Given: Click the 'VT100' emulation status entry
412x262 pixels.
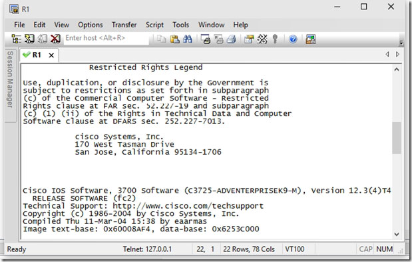Looking at the screenshot, I should [295, 249].
